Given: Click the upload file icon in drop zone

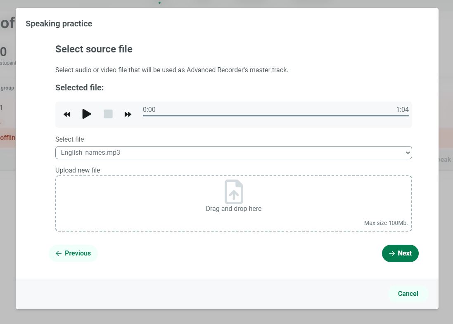Looking at the screenshot, I should pos(234,192).
